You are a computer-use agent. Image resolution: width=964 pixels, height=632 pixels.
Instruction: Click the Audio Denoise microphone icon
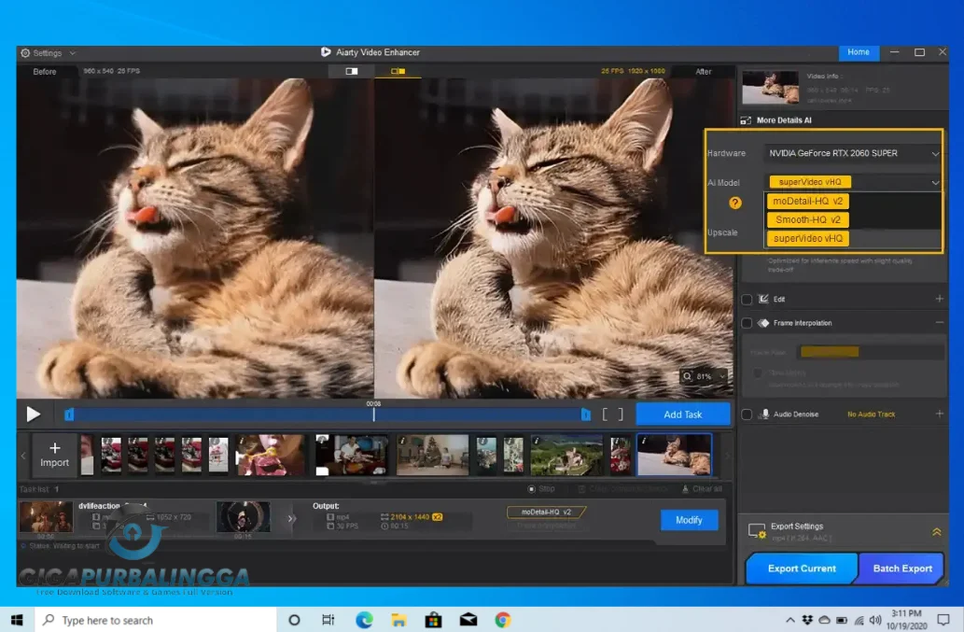tap(765, 414)
